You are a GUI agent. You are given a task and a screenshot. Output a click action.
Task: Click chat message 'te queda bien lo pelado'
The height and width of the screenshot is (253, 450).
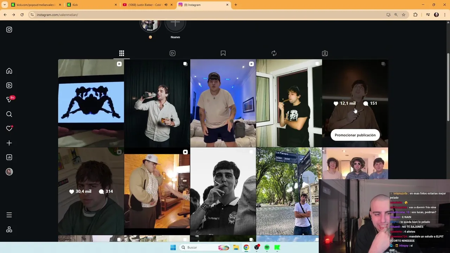pyautogui.click(x=415, y=222)
